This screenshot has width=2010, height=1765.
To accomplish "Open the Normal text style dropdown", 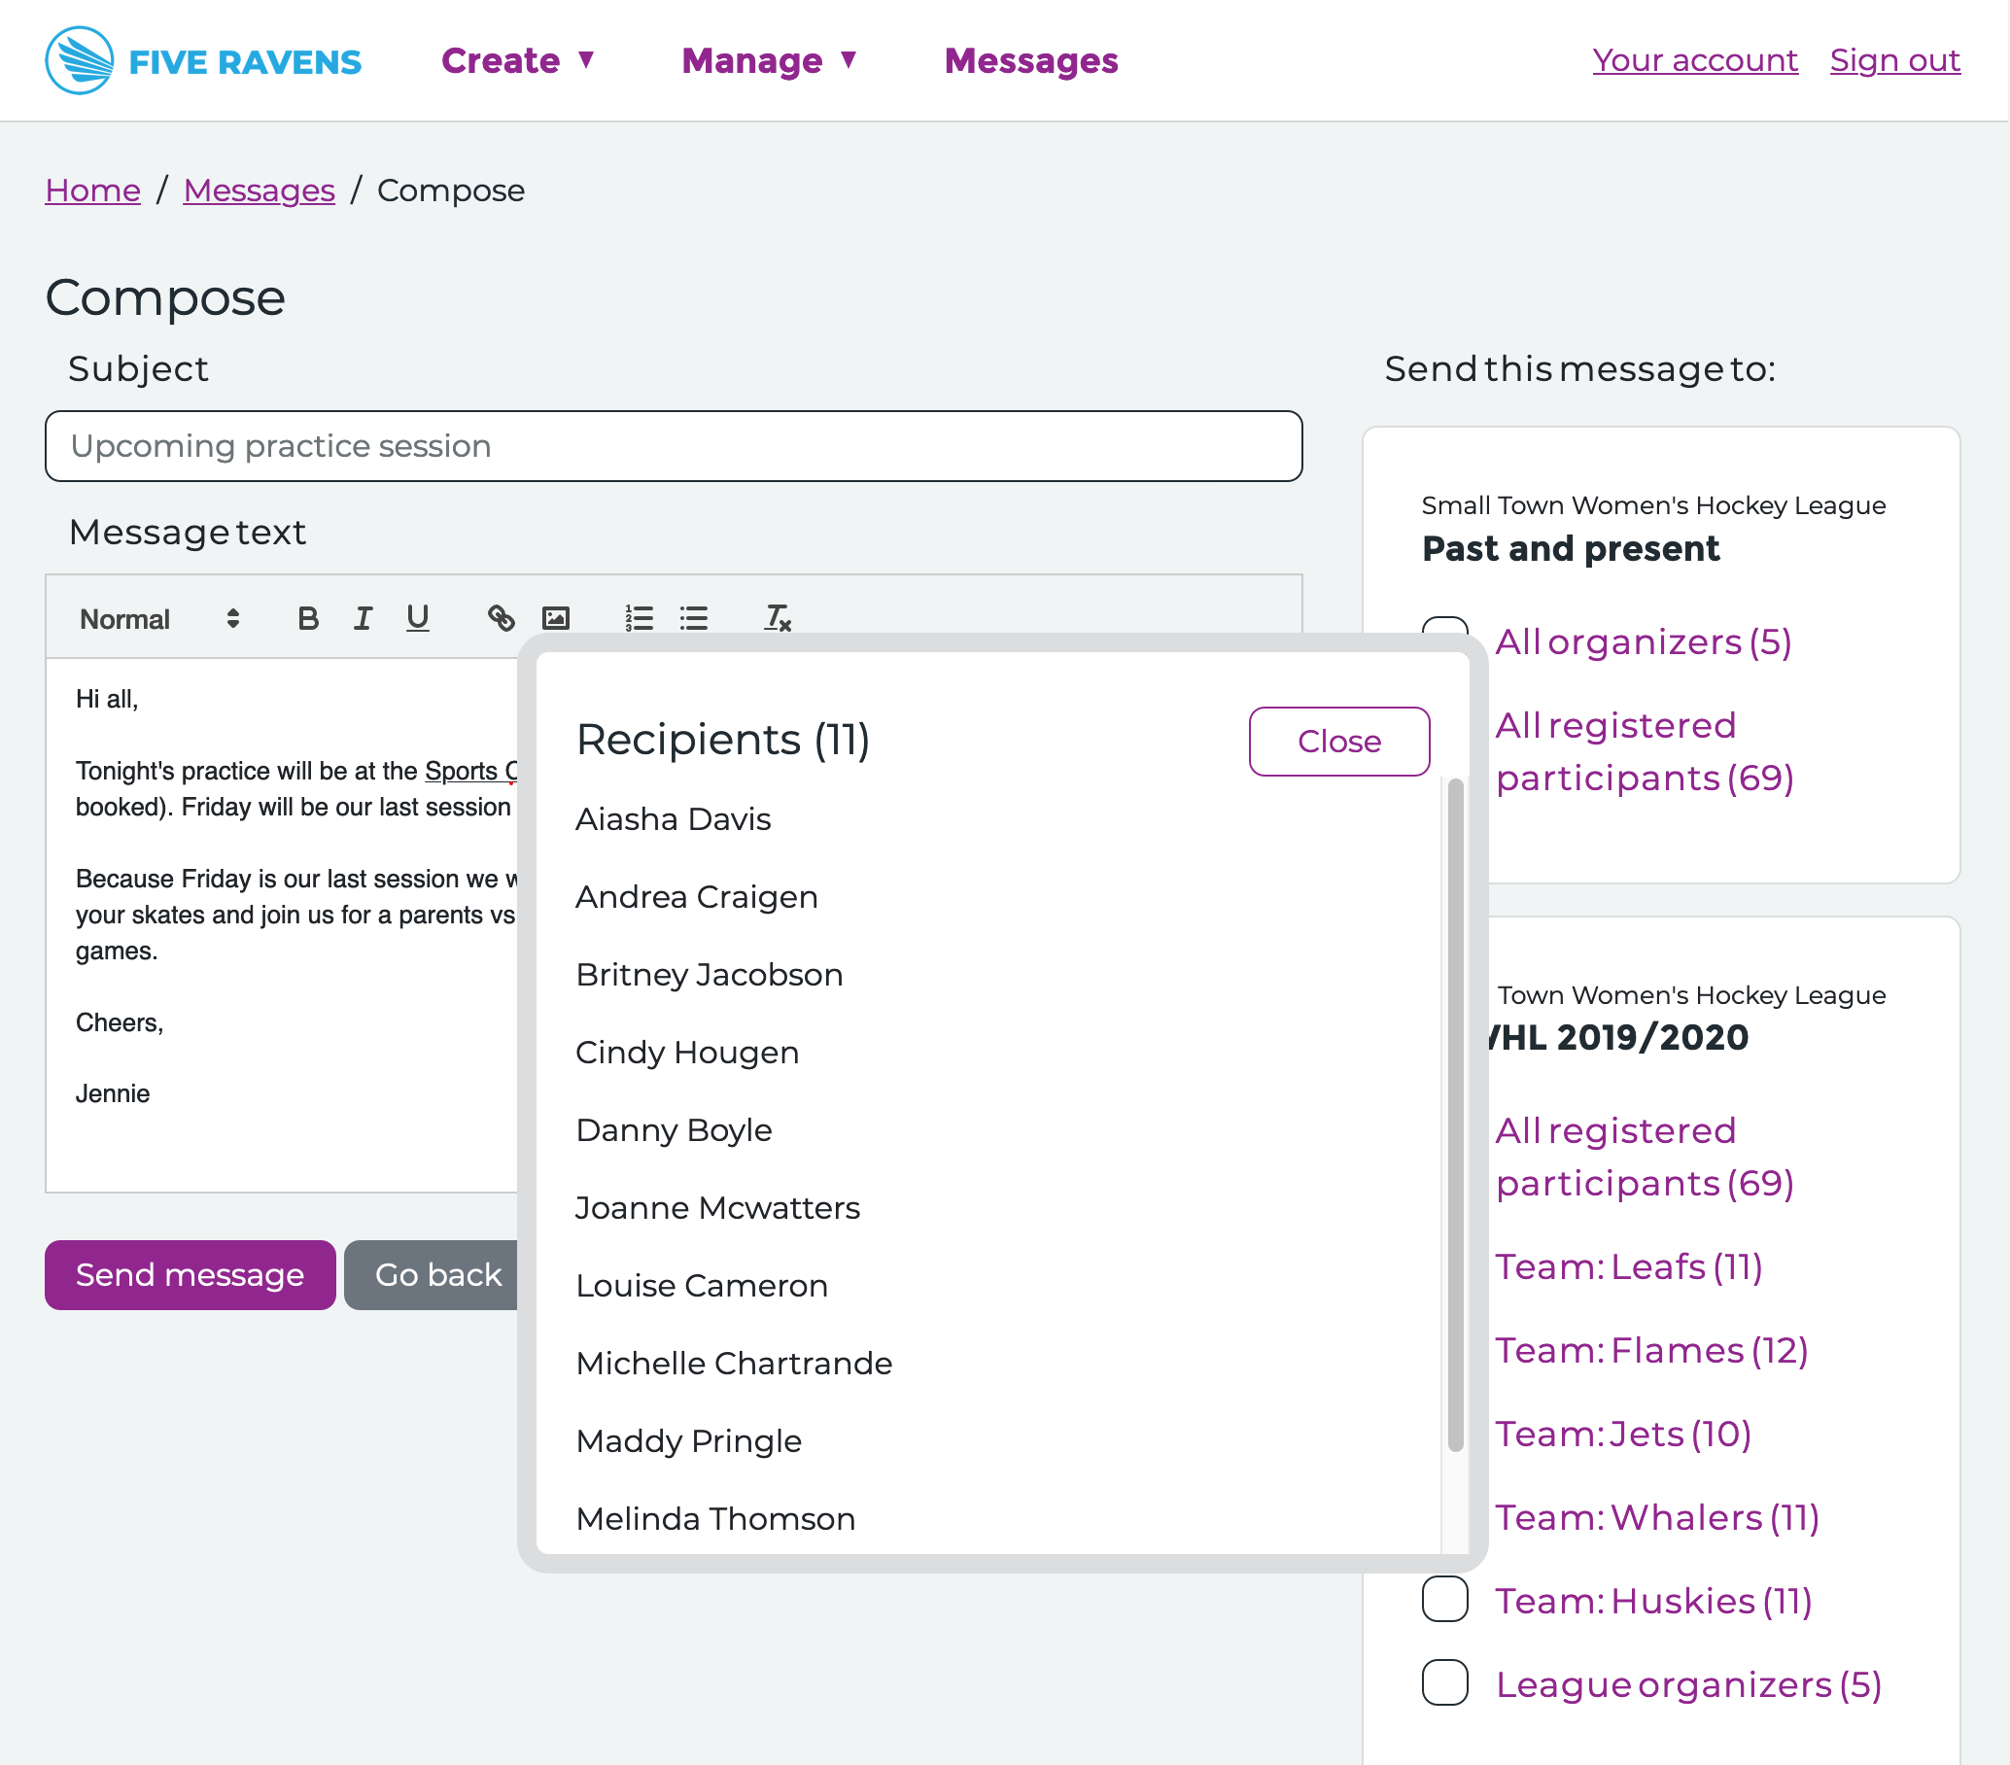I will click(159, 618).
